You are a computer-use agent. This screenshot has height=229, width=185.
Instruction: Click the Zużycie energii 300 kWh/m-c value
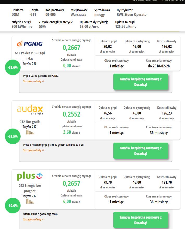(22, 27)
